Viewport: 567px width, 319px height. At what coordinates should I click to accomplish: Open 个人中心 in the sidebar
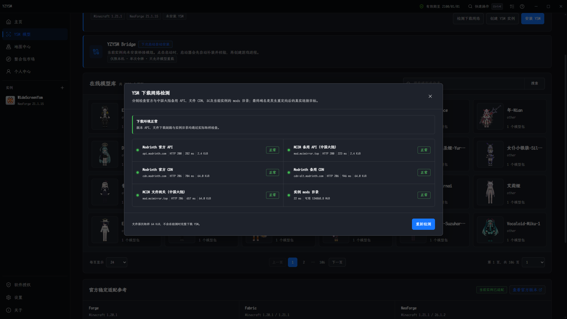(x=35, y=71)
